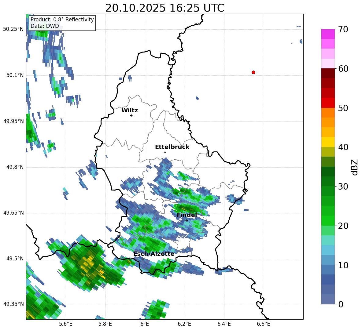Click the 50.1°N latitude label
The image size is (362, 330).
15,75
